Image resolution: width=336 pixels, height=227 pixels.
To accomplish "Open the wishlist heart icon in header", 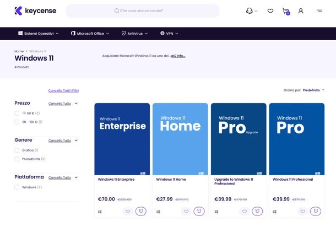I will click(x=270, y=10).
